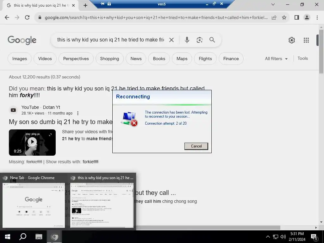The image size is (324, 243).
Task: Select the Flights filter
Action: point(205,59)
